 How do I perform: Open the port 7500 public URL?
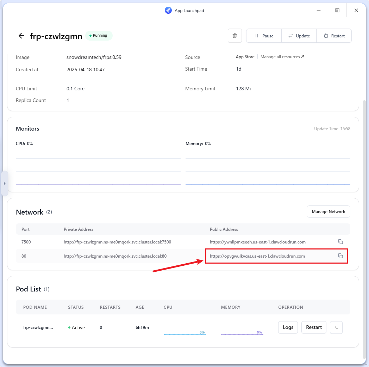click(257, 242)
